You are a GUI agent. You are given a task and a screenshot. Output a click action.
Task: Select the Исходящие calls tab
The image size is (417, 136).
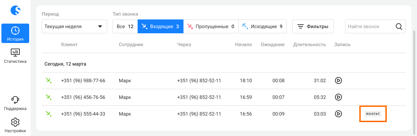(x=263, y=26)
